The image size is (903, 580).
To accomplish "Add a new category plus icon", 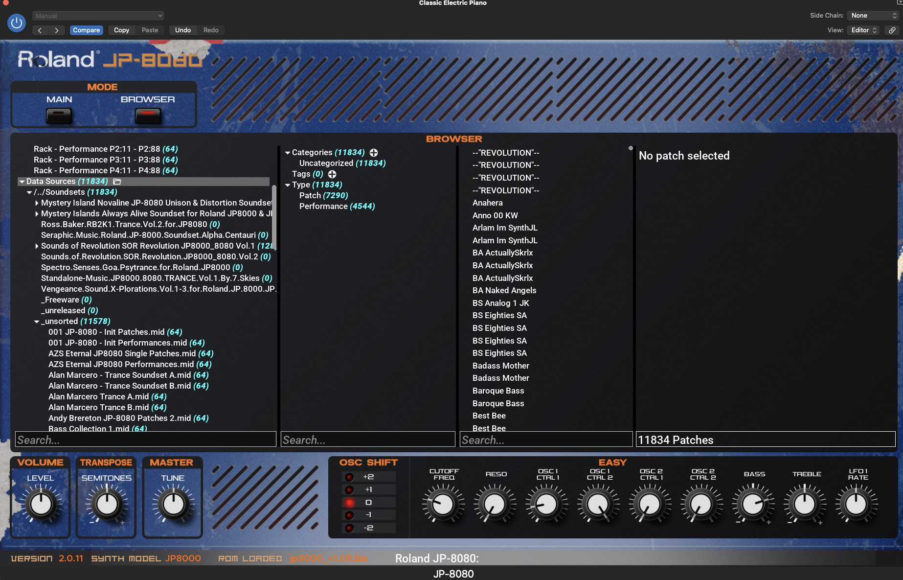I will pyautogui.click(x=374, y=153).
